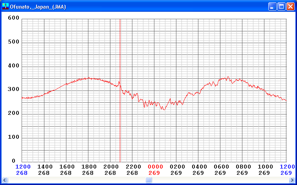Click the red vertical time marker line
Image resolution: width=297 pixels, height=185 pixels.
tap(120, 90)
